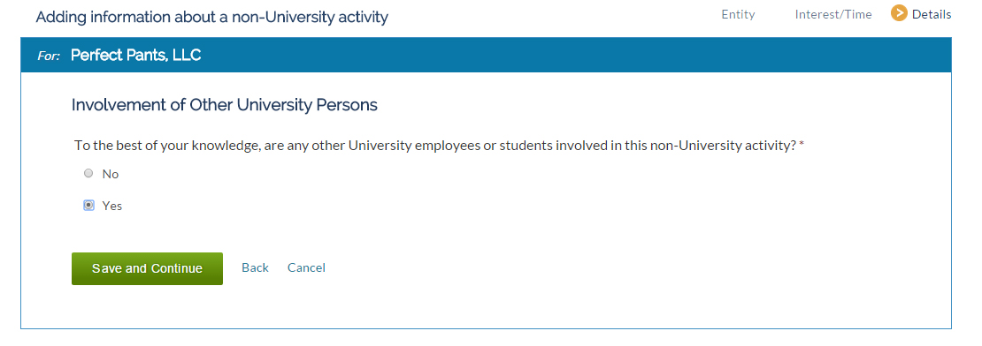Viewport: 982px width, 346px height.
Task: Click the "Yes" option label text
Action: pyautogui.click(x=112, y=206)
